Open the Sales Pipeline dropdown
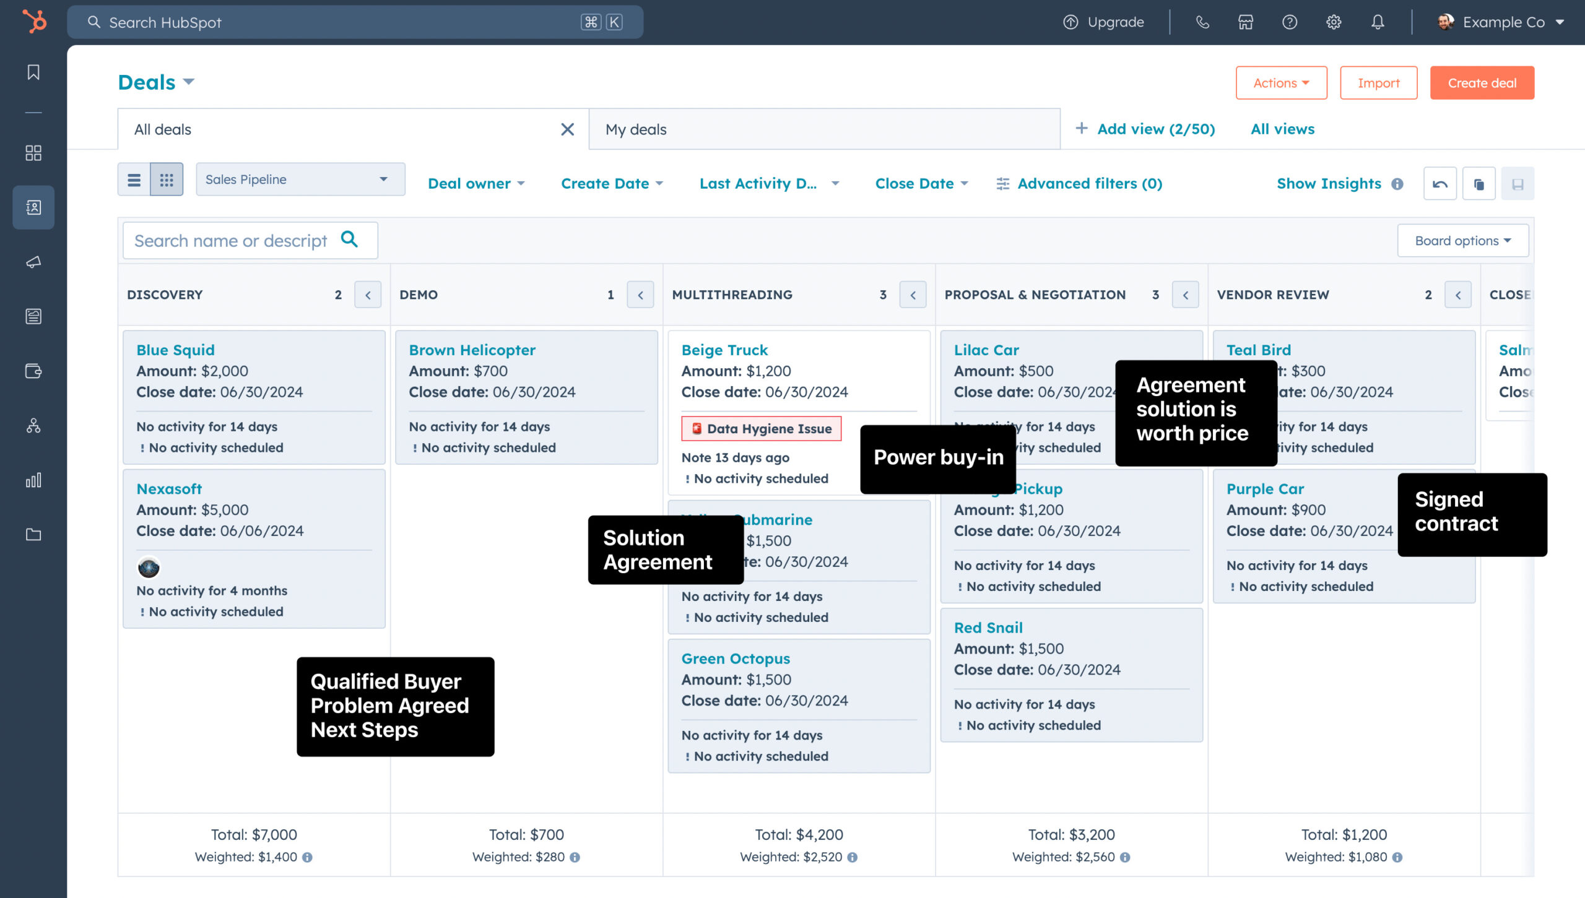 point(300,179)
